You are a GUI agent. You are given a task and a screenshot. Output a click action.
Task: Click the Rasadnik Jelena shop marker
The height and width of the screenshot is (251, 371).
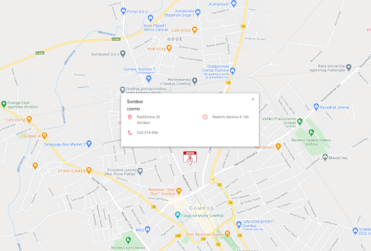pyautogui.click(x=316, y=107)
